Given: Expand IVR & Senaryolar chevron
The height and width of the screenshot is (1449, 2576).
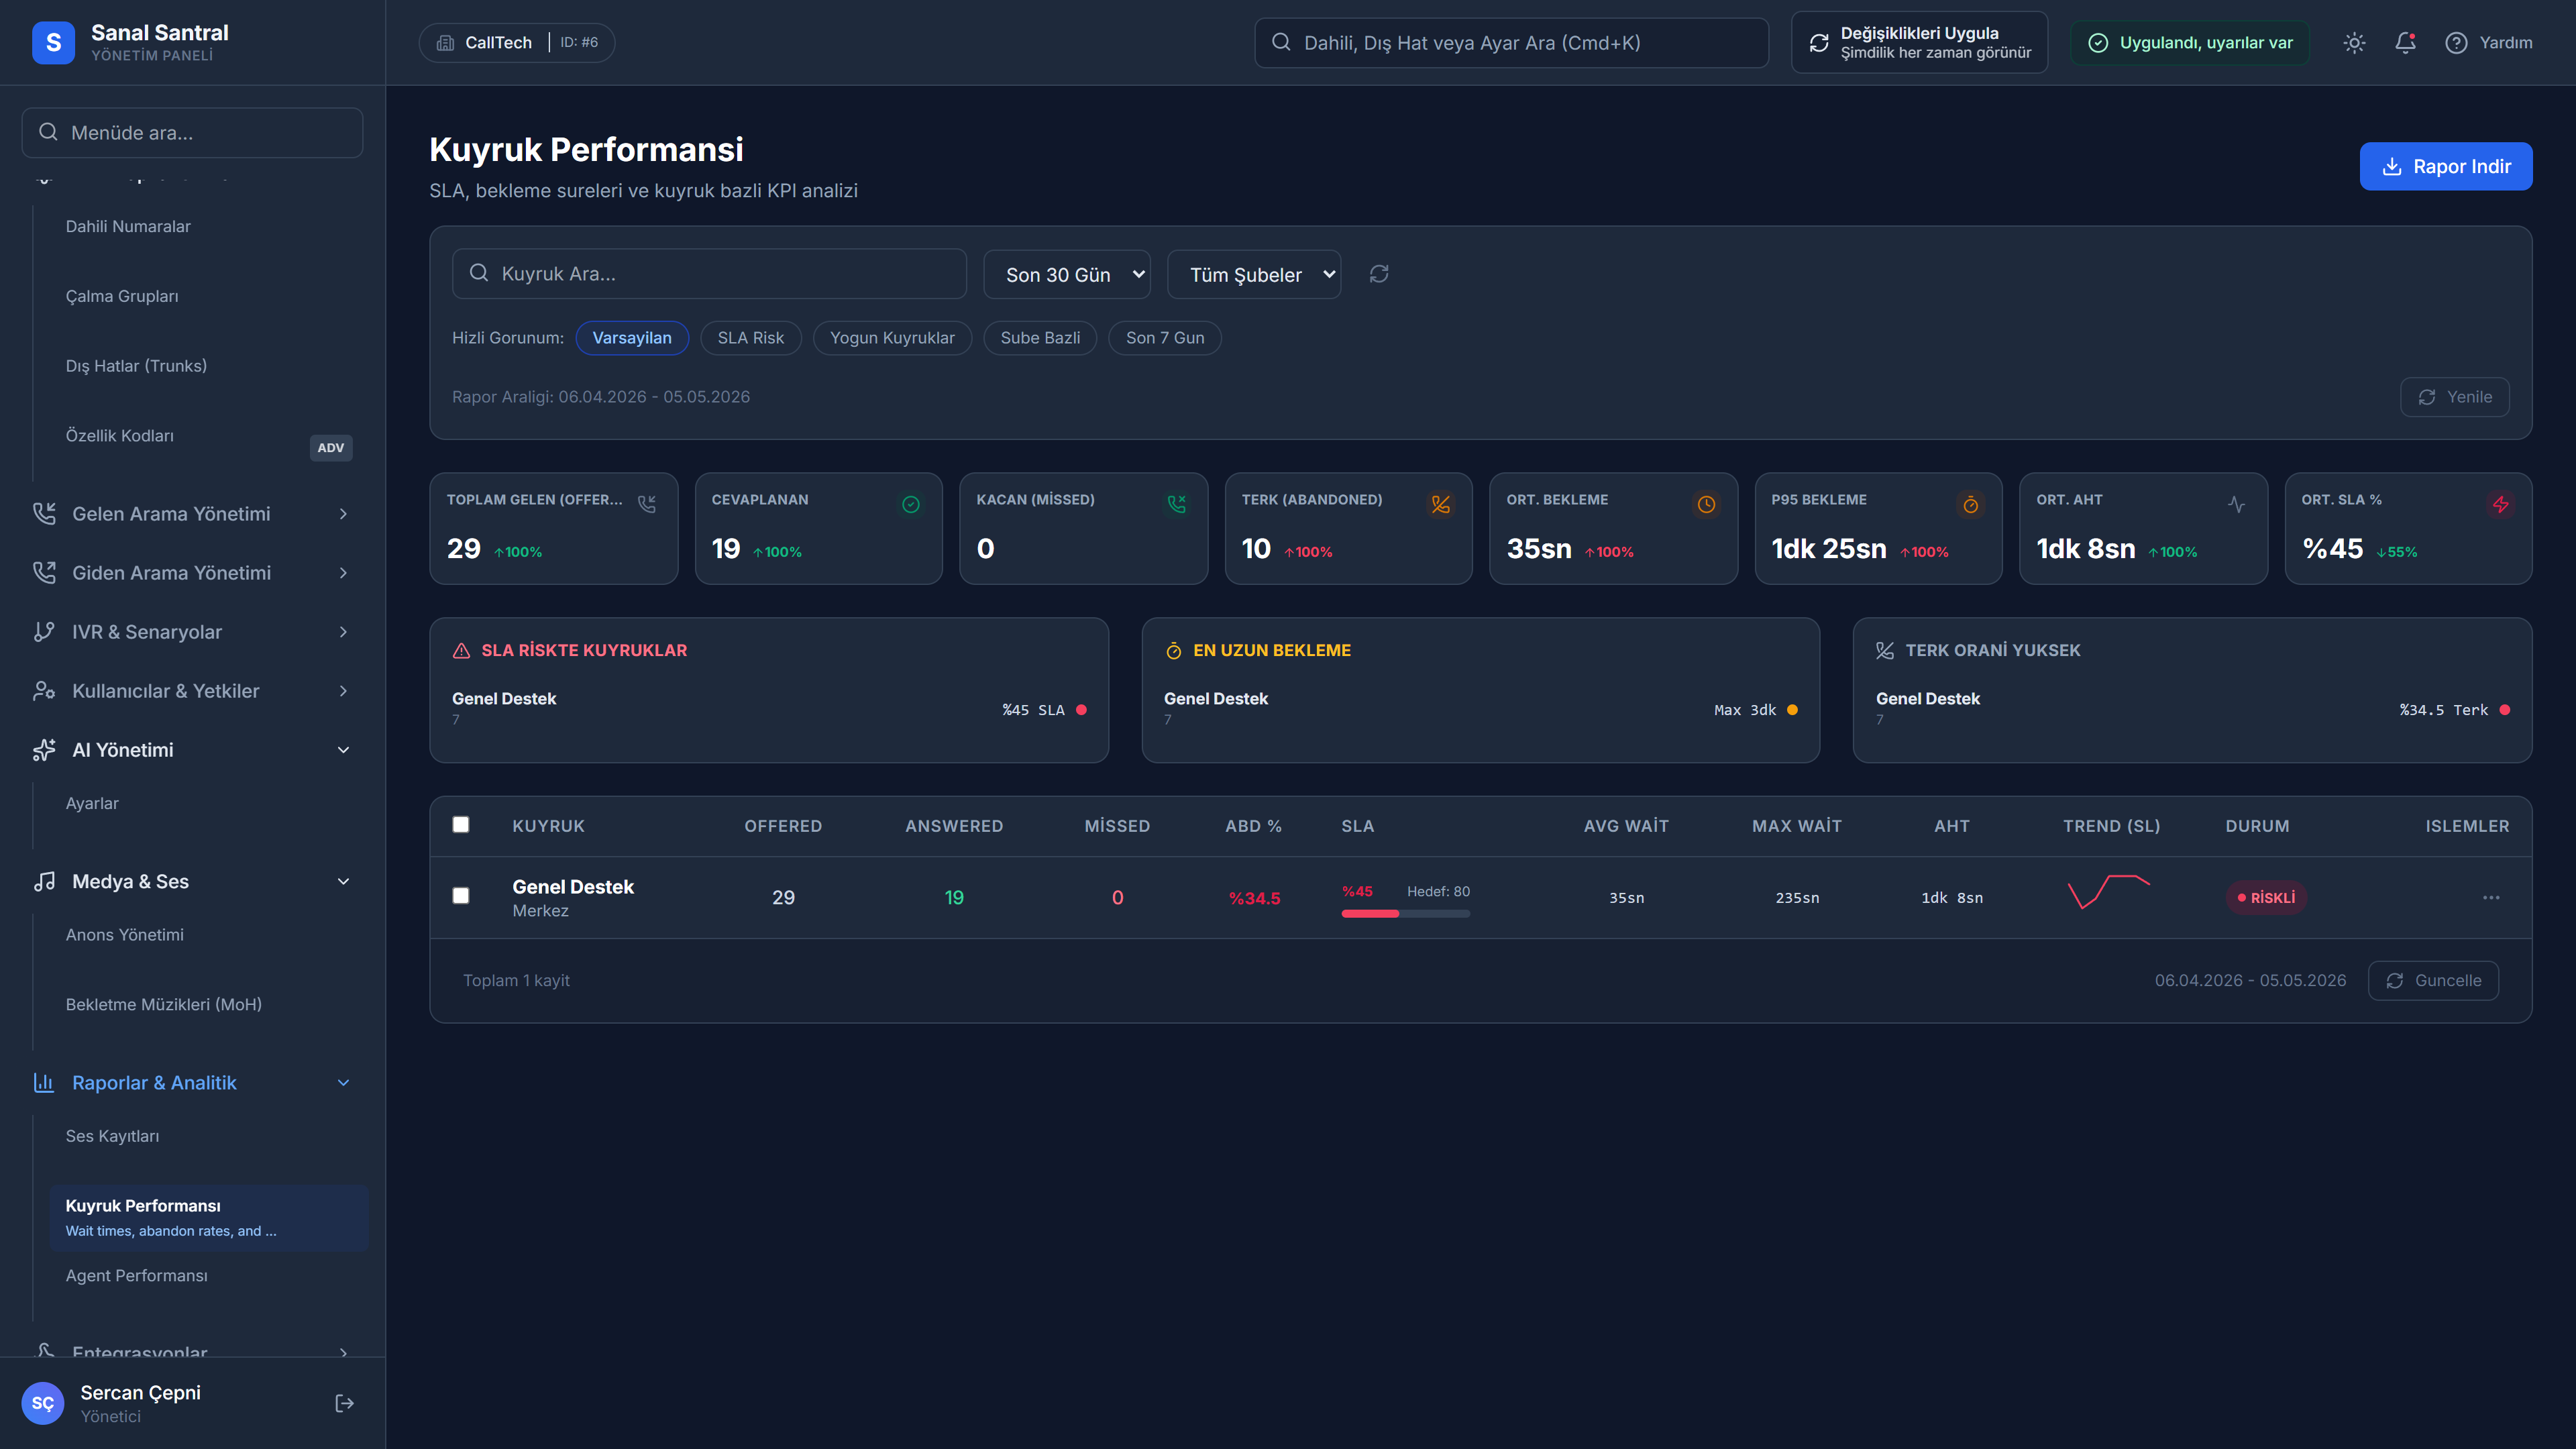Looking at the screenshot, I should (x=343, y=631).
